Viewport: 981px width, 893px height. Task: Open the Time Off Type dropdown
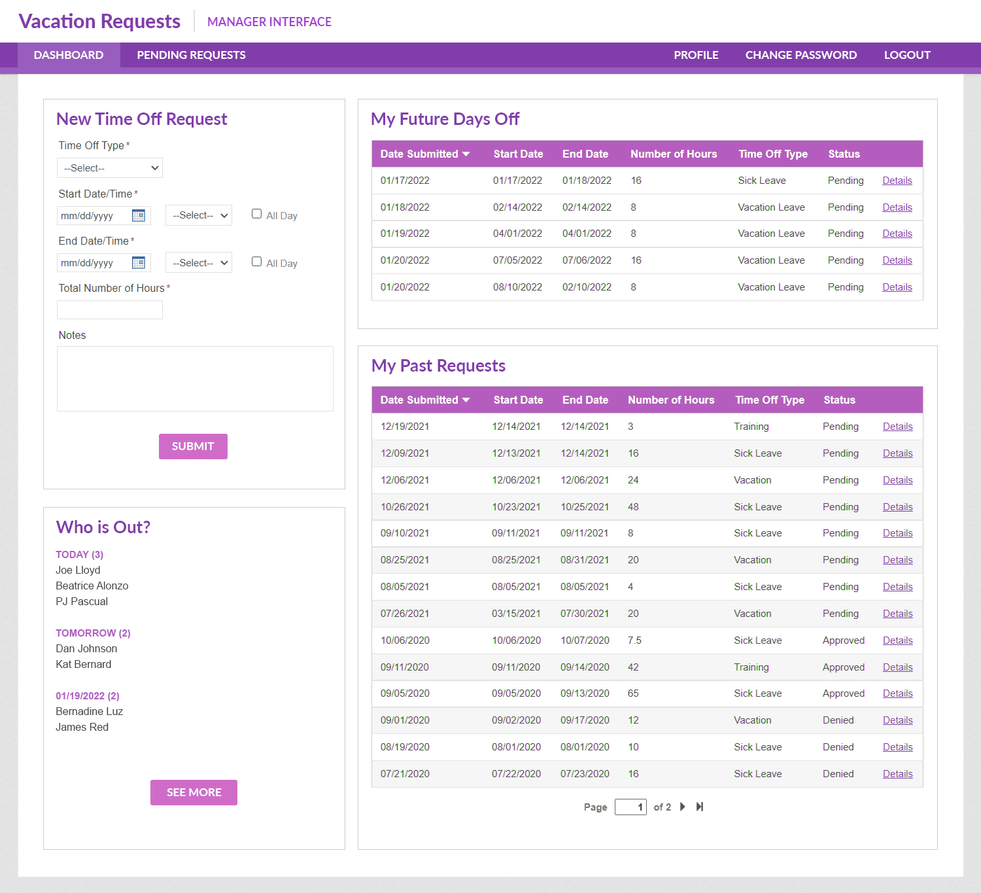click(110, 168)
